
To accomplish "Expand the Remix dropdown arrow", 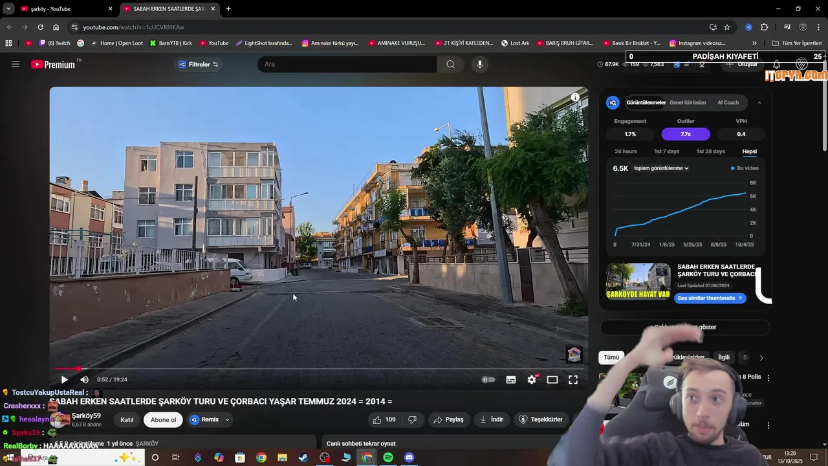I will [x=227, y=419].
